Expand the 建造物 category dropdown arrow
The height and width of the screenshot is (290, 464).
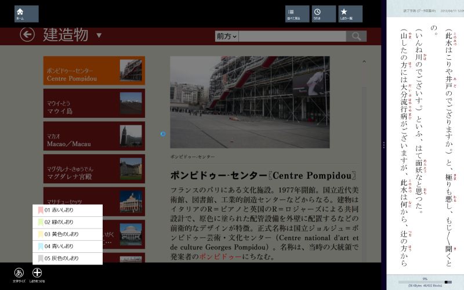click(99, 35)
